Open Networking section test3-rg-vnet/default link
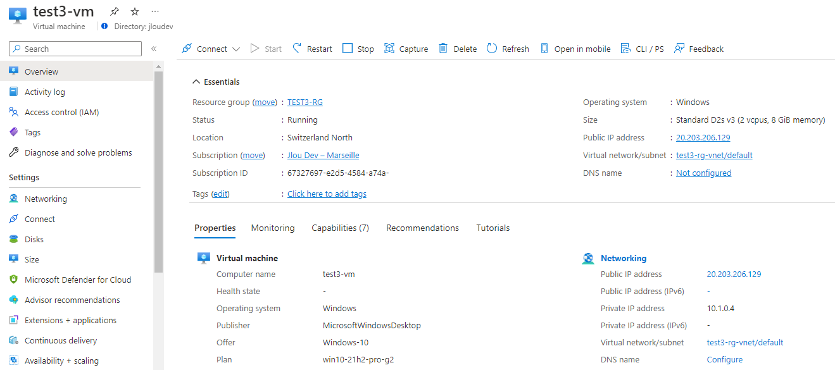The image size is (835, 370). click(745, 342)
